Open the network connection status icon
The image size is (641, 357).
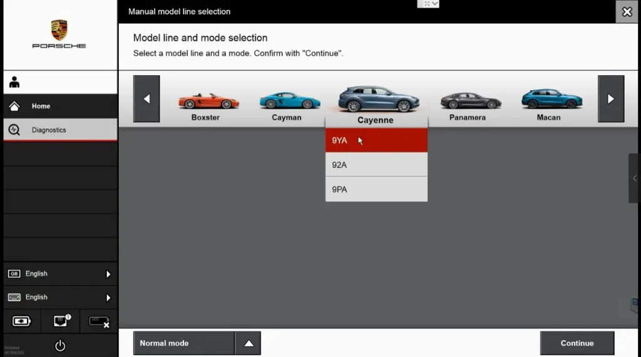tap(60, 321)
